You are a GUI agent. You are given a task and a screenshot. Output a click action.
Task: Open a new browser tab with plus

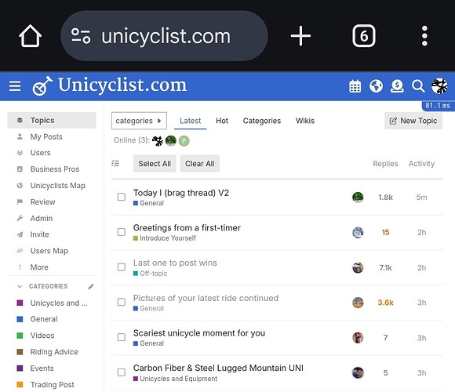coord(300,36)
